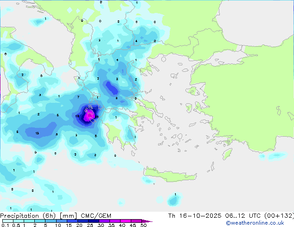Click the legend label '35'
294x227 pixels.
coord(112,225)
